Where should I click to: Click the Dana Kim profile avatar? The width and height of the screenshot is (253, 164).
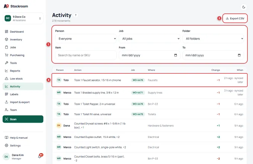pyautogui.click(x=6, y=157)
